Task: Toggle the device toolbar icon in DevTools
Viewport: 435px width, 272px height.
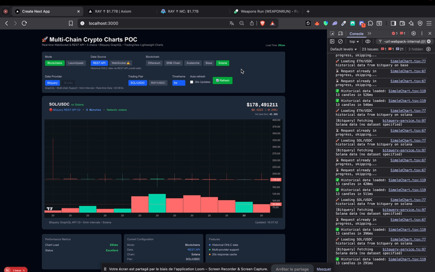Action: 339,33
